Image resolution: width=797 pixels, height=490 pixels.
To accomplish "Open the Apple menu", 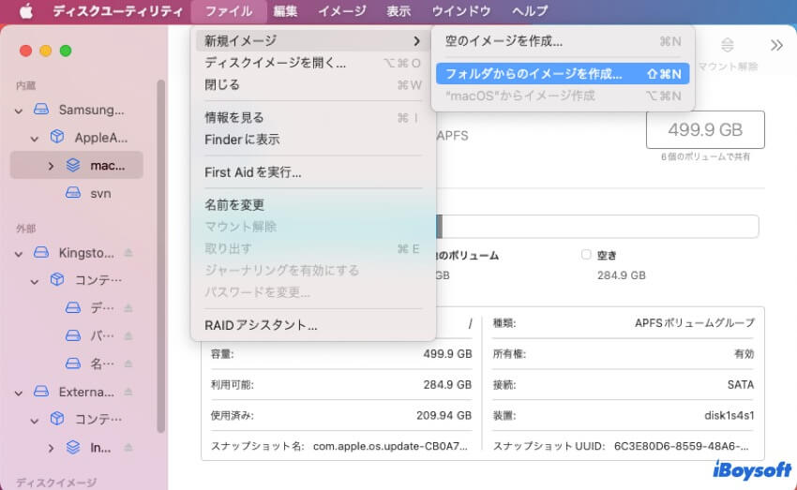I will pyautogui.click(x=25, y=10).
